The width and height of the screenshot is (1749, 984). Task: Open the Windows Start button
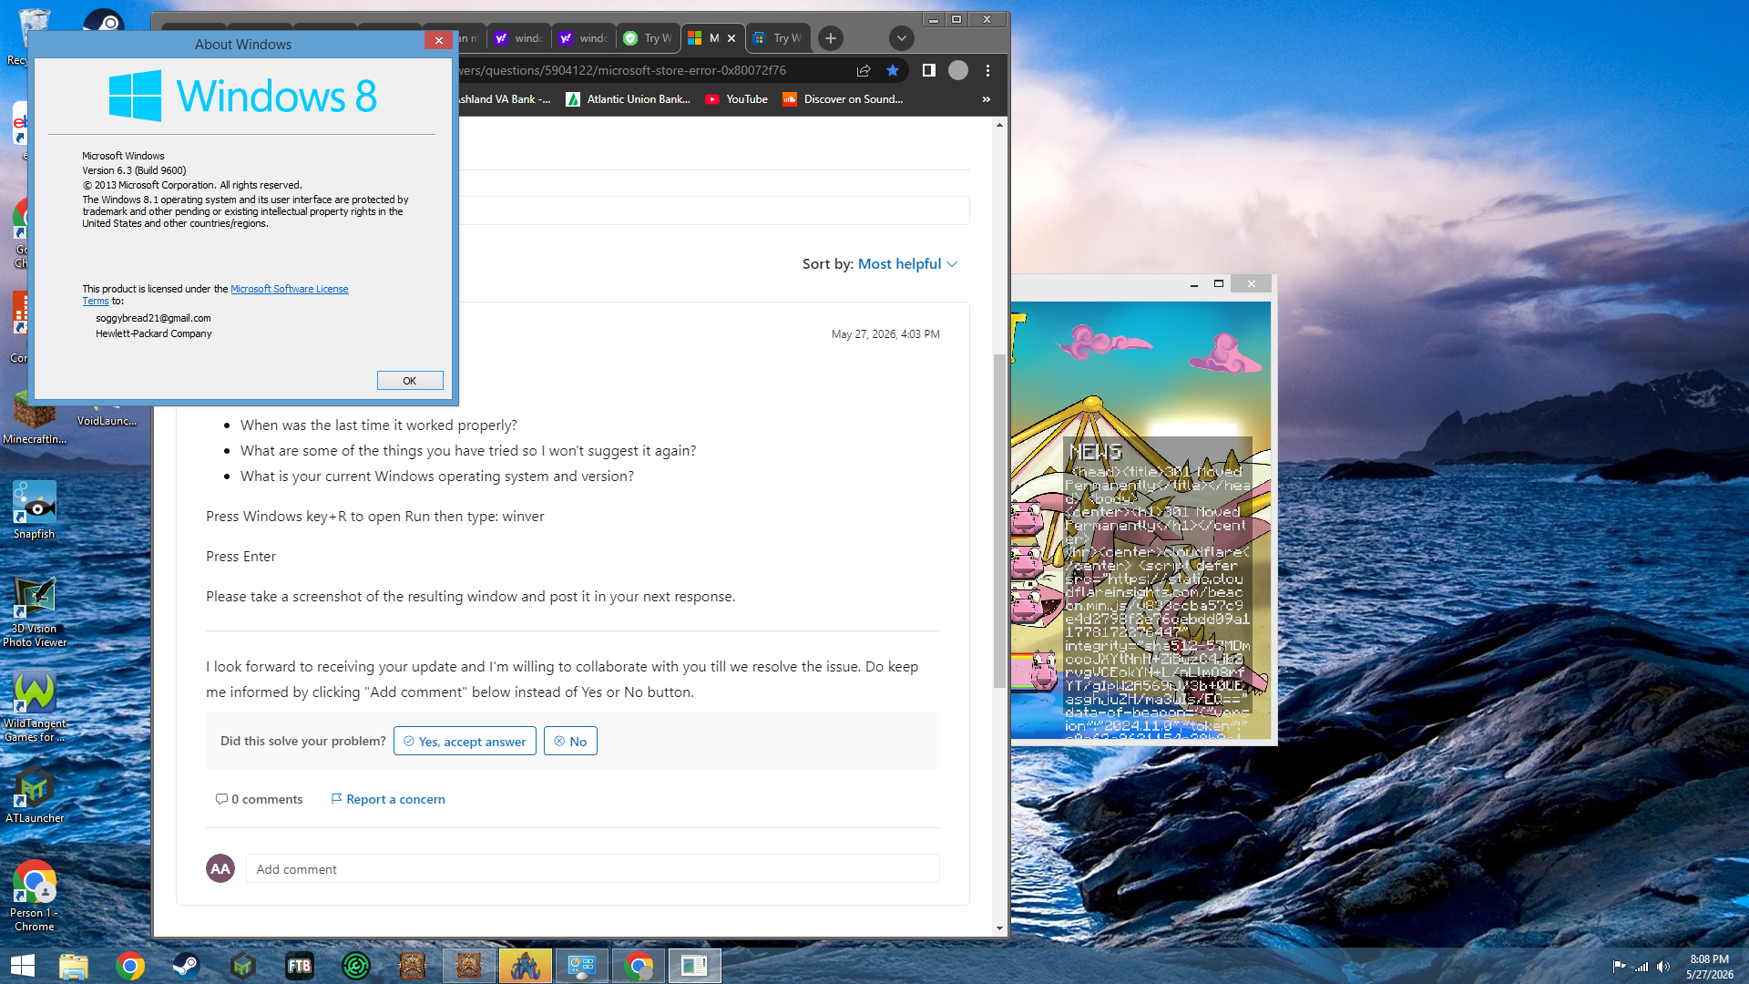(23, 966)
